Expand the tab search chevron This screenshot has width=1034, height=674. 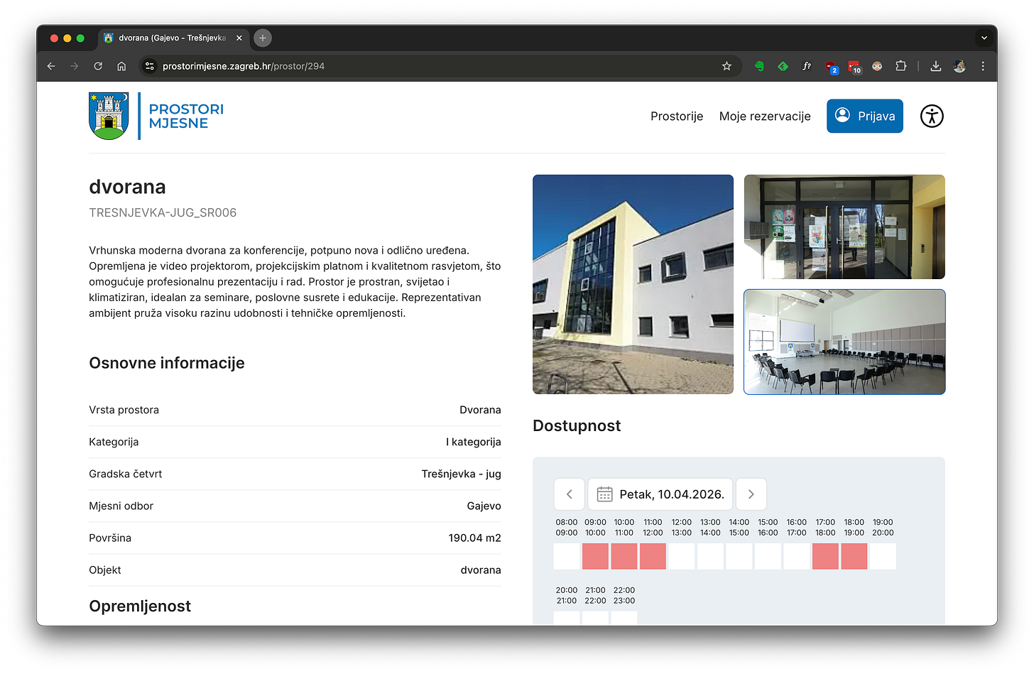(984, 38)
